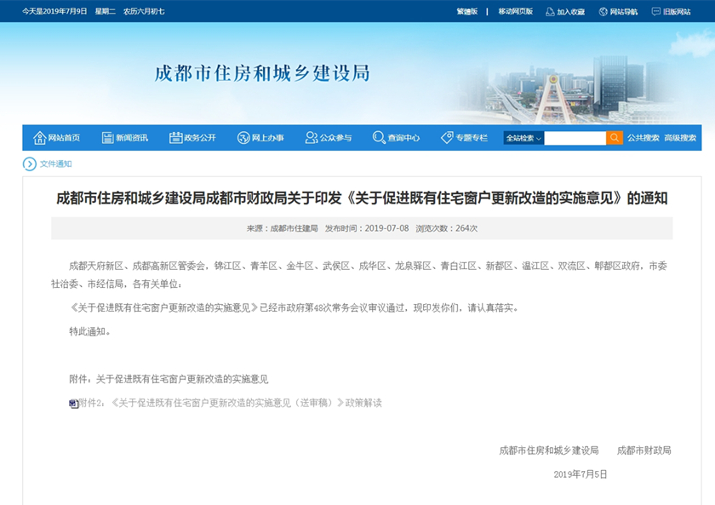Visit the 旧版网站 old site link
715x505 pixels.
(677, 12)
